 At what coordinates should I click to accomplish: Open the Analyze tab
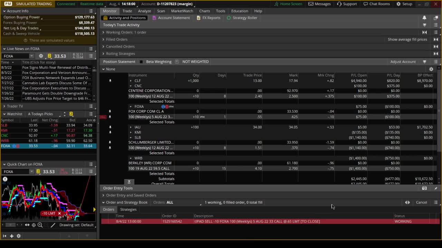click(x=144, y=11)
